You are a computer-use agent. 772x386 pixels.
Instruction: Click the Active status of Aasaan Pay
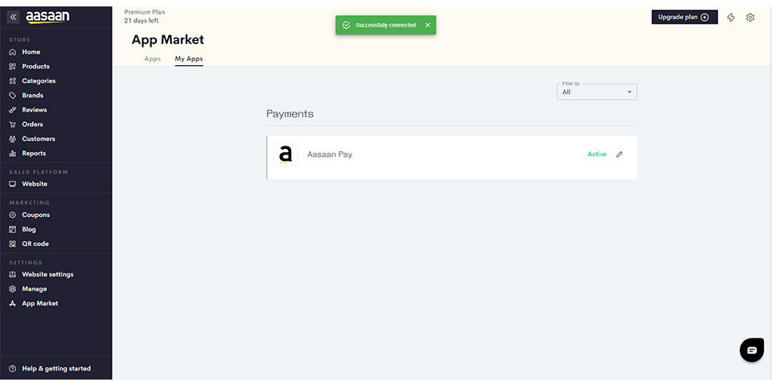point(597,154)
